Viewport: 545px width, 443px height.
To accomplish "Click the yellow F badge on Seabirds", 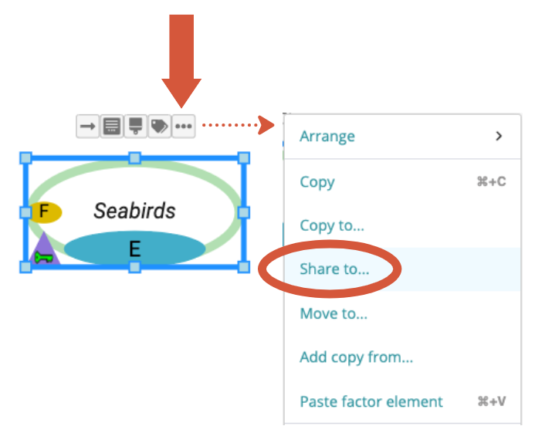I will tap(44, 211).
